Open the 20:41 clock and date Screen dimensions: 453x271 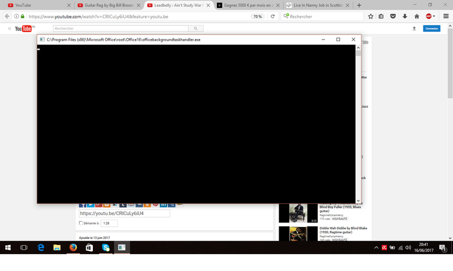pos(424,247)
